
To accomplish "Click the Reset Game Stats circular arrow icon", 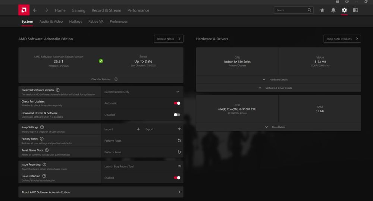I will click(179, 152).
